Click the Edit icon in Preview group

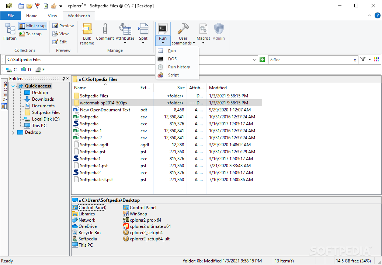(x=55, y=42)
